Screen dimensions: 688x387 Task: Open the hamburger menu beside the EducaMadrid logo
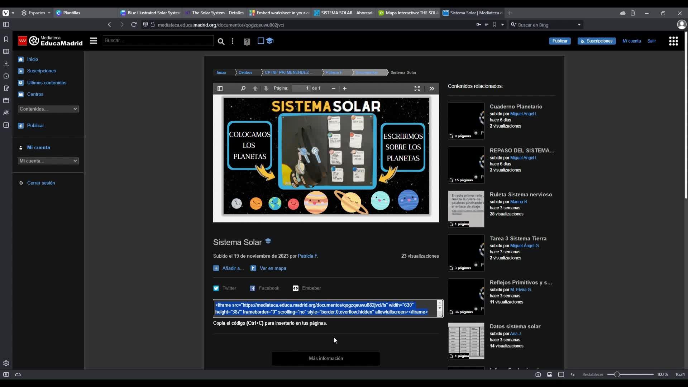[x=94, y=41]
